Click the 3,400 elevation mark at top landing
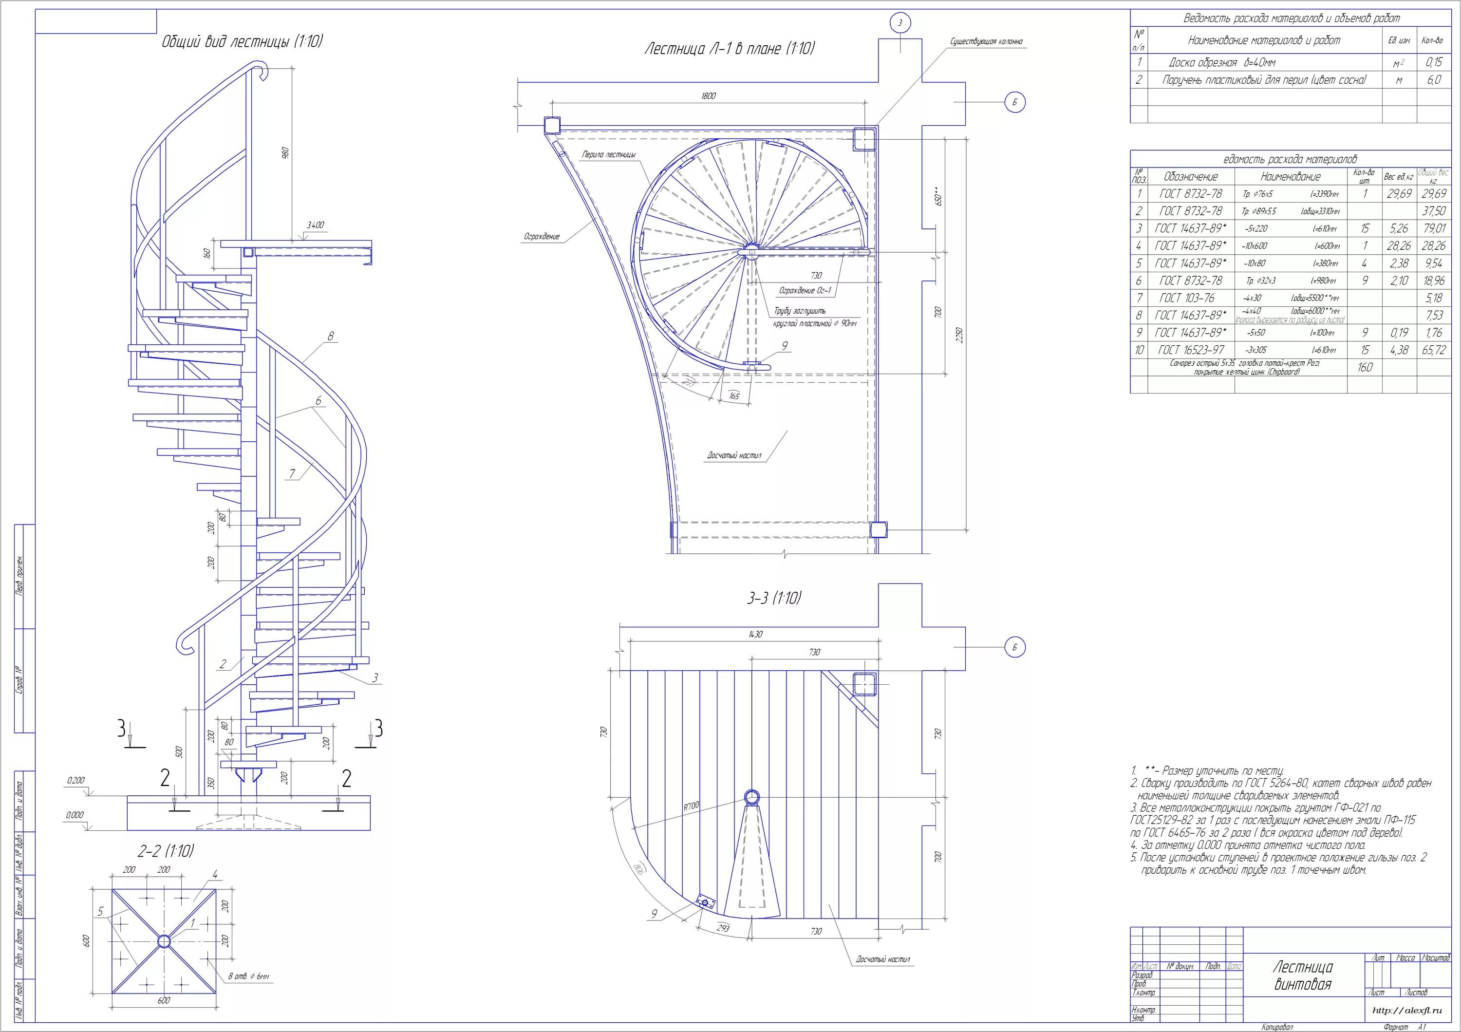This screenshot has width=1461, height=1032. pyautogui.click(x=315, y=225)
